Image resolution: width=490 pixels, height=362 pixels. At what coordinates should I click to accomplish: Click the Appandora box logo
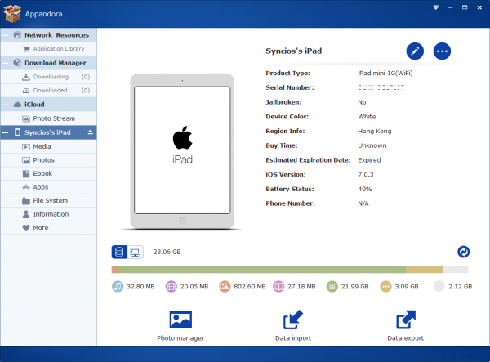(x=12, y=14)
